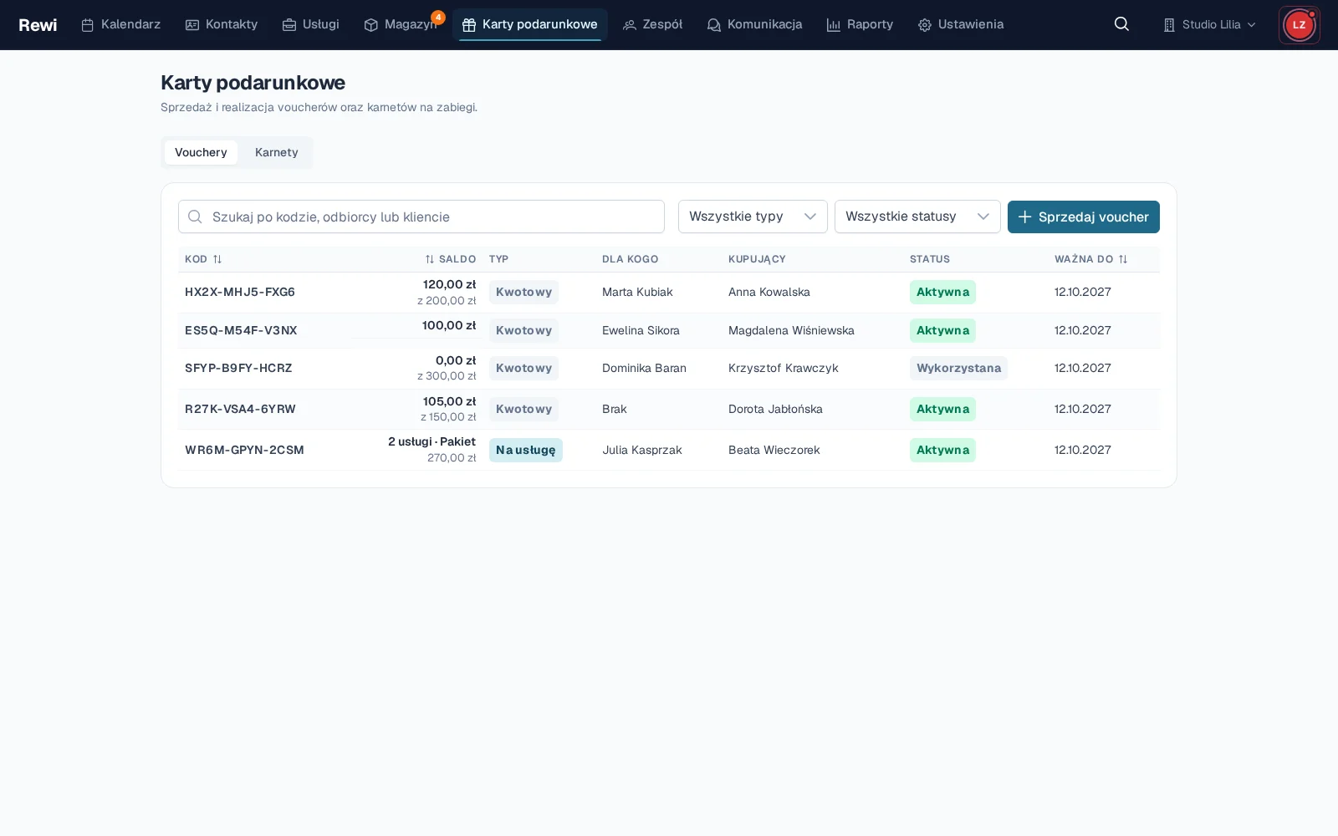
Task: Switch to the Karnety tab
Action: tap(277, 152)
